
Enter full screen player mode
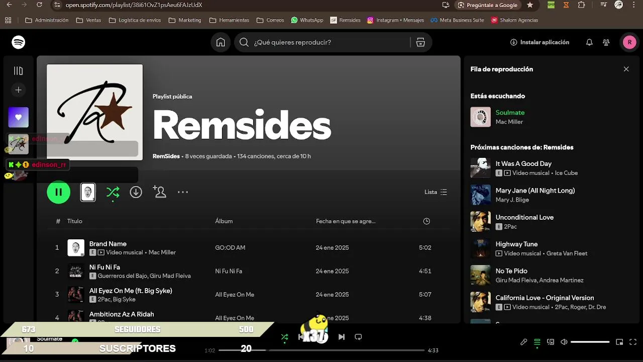pyautogui.click(x=632, y=342)
